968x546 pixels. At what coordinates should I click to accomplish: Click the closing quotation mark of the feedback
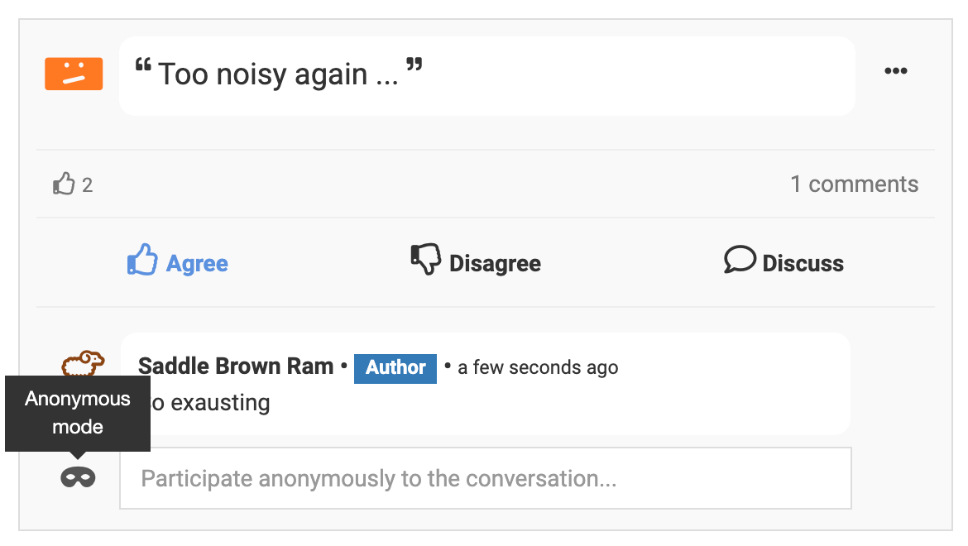(415, 66)
